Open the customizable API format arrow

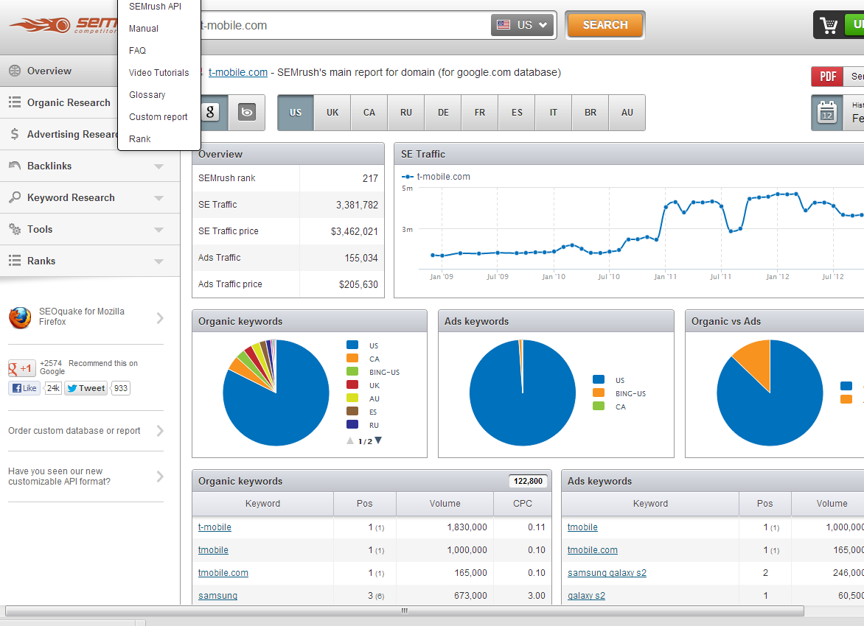click(160, 476)
